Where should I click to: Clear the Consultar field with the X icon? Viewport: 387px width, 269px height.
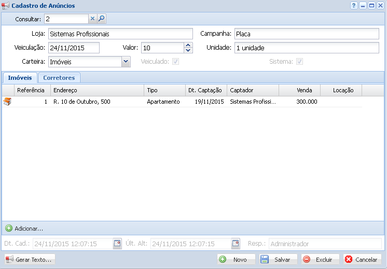pos(93,19)
